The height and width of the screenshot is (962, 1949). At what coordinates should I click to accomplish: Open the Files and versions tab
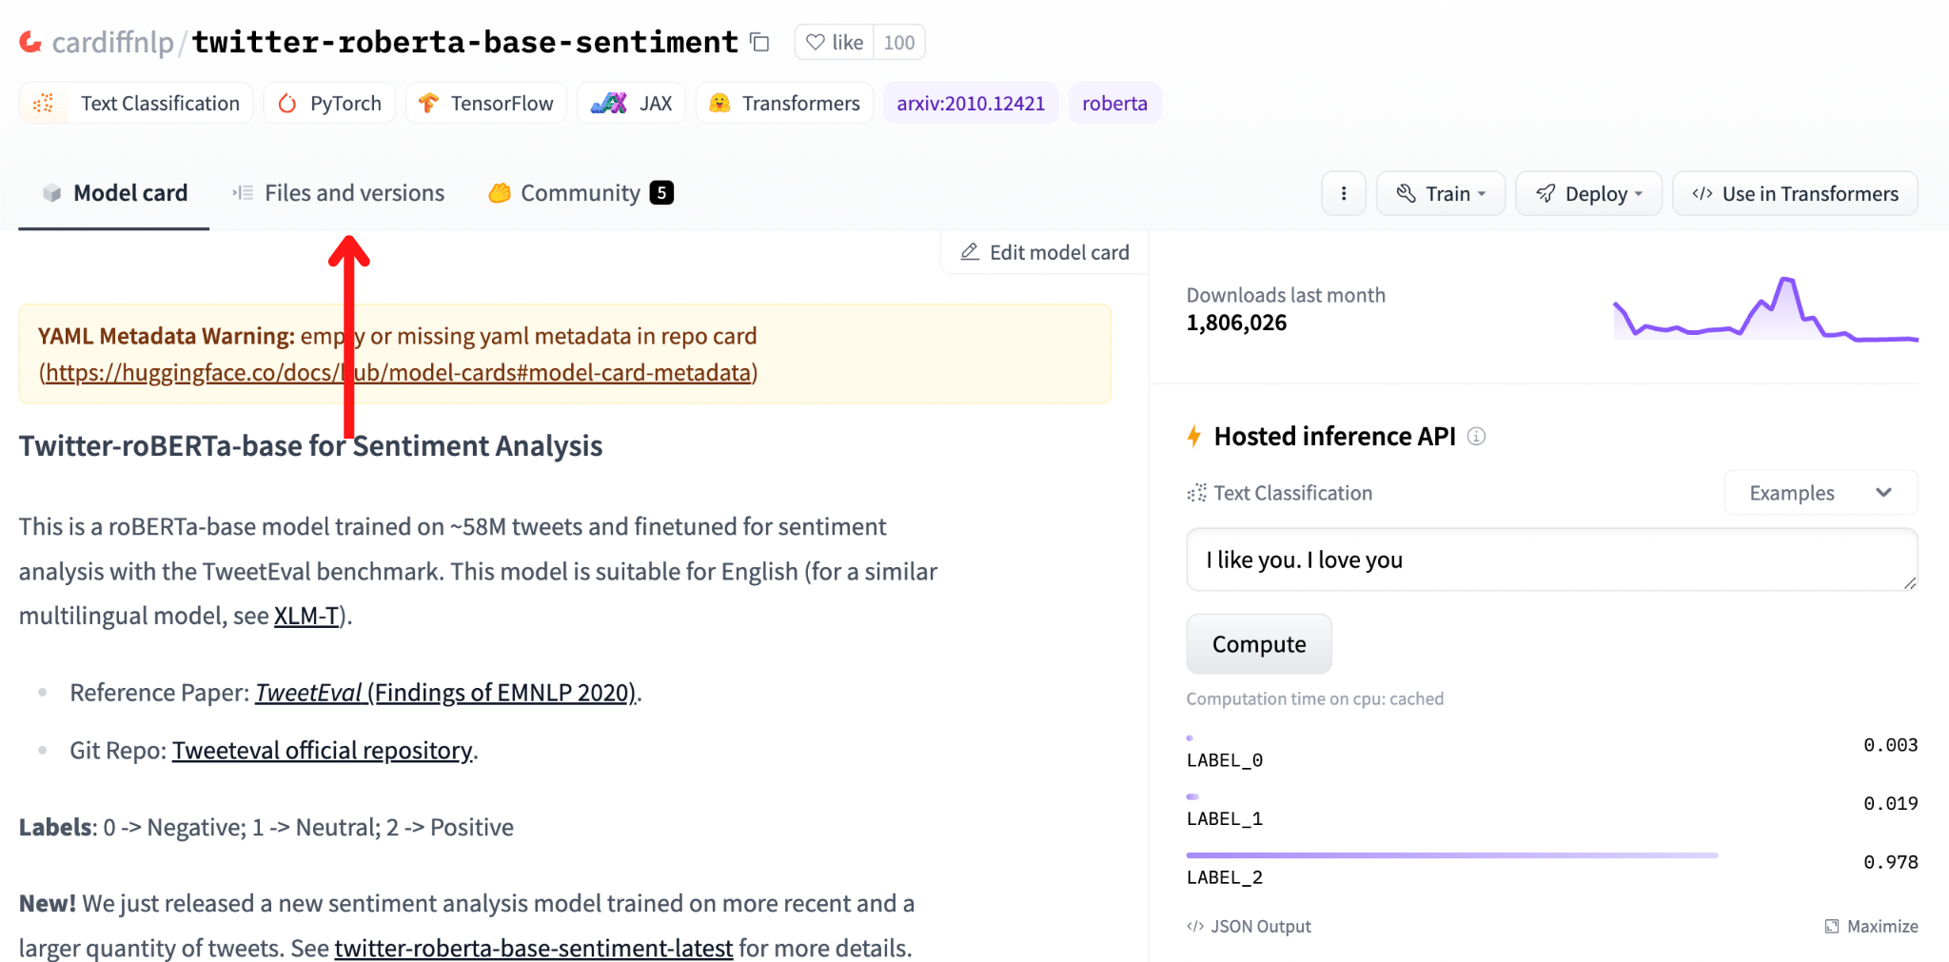tap(339, 193)
